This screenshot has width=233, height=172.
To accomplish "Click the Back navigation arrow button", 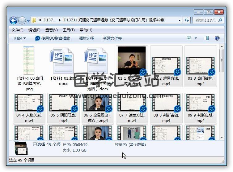I will [13, 21].
